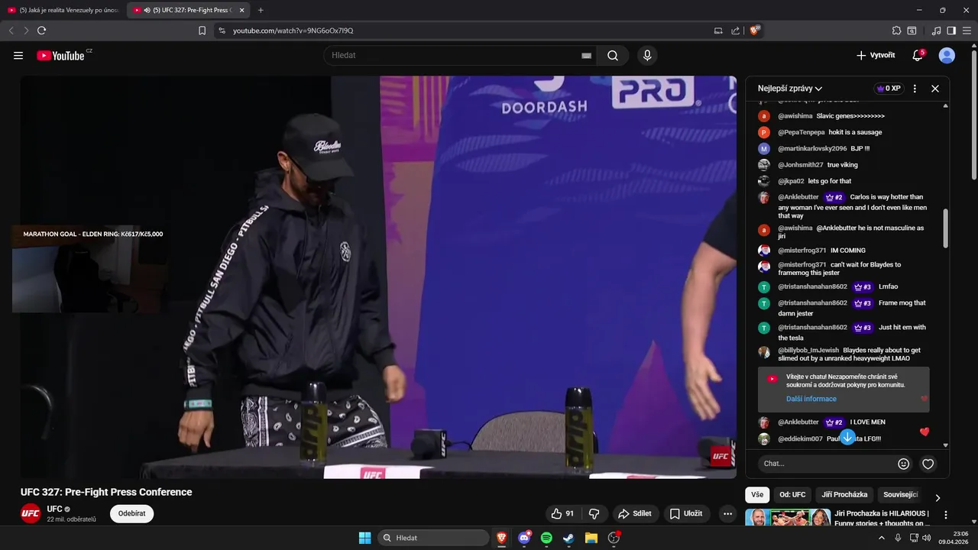
Task: Like the video with thumbs up
Action: pos(562,513)
